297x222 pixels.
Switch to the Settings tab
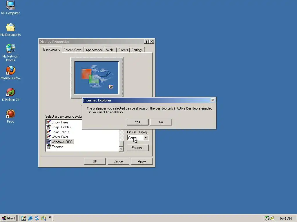coord(137,50)
